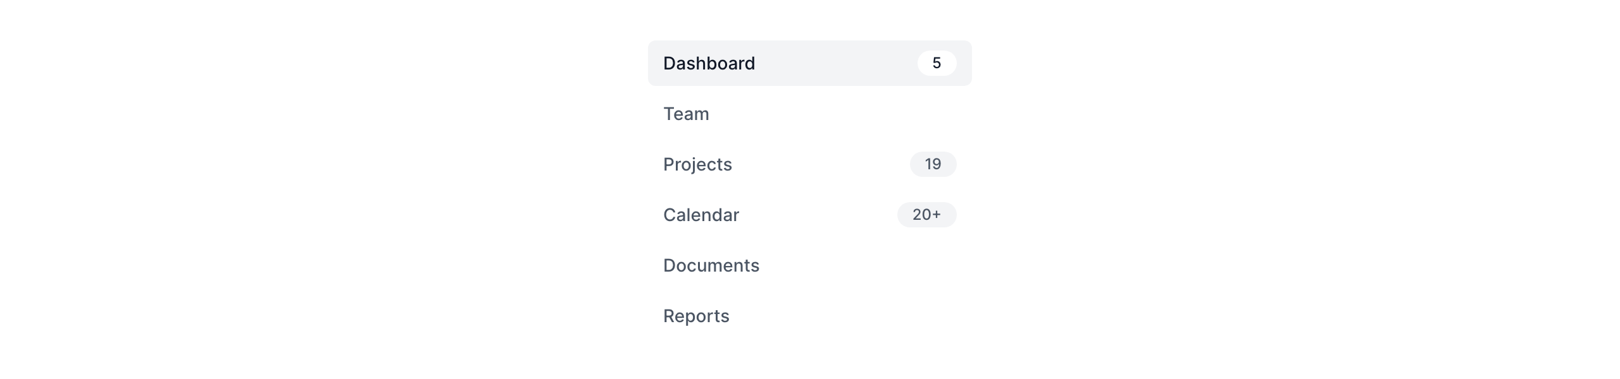Click the Documents text label

click(x=711, y=265)
